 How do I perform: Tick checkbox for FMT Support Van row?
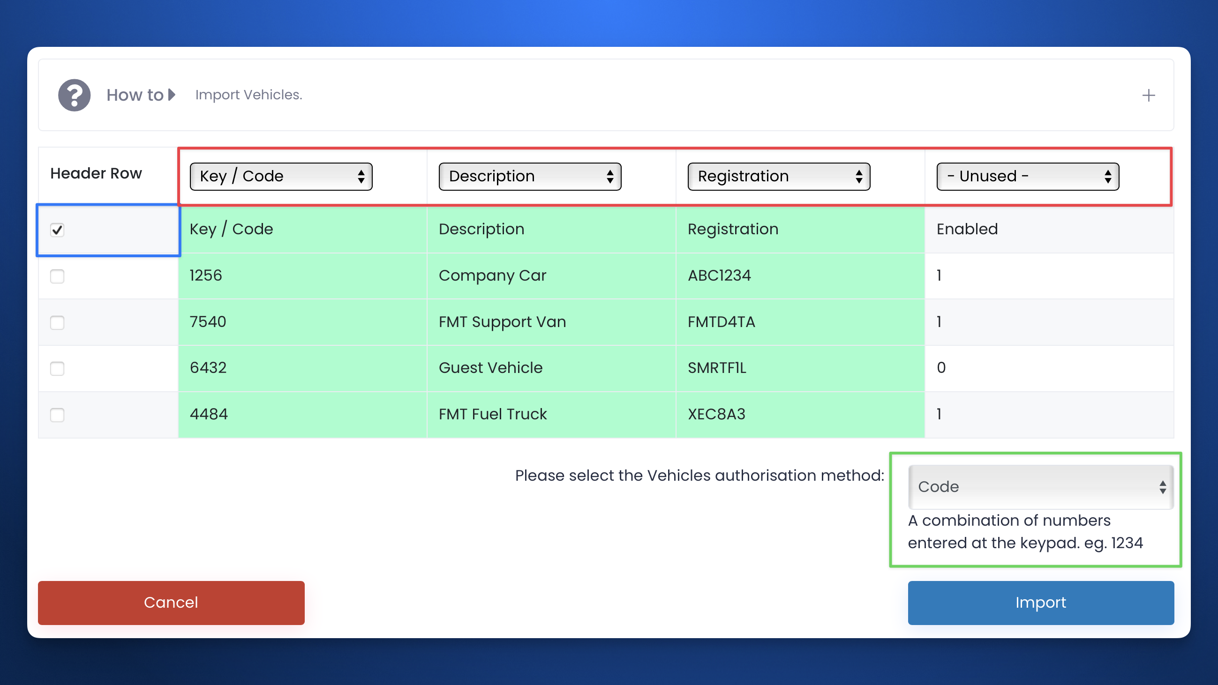pyautogui.click(x=57, y=322)
